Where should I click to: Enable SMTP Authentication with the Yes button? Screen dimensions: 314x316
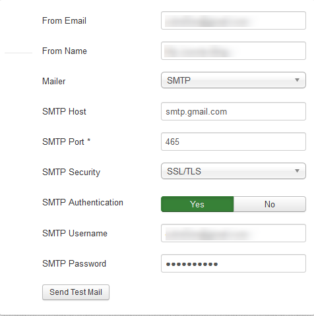point(197,204)
